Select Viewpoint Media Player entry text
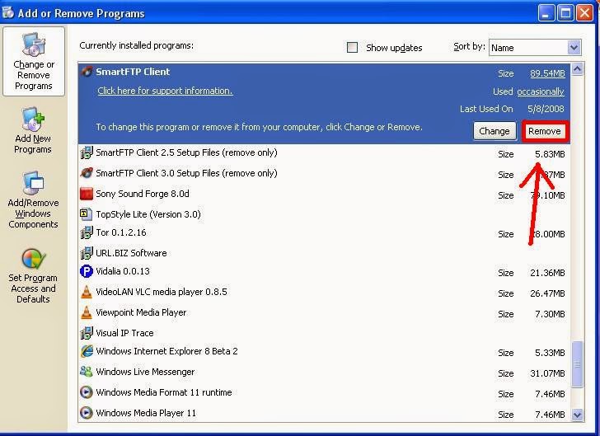 (x=141, y=312)
